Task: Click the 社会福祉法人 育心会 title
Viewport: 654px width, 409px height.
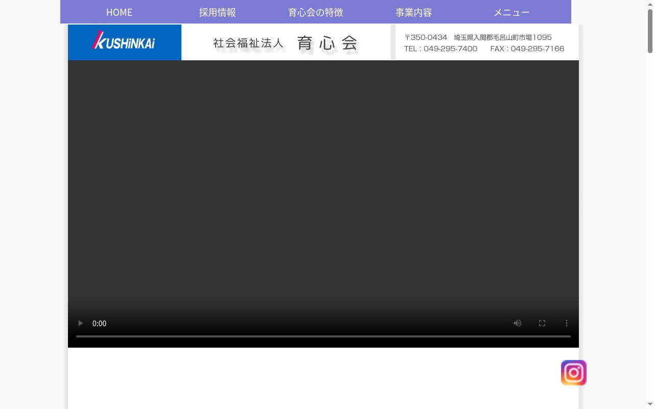Action: point(286,43)
